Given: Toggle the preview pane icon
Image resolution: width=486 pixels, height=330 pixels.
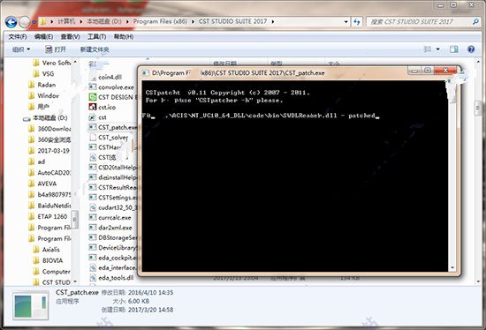Looking at the screenshot, I should click(x=454, y=49).
